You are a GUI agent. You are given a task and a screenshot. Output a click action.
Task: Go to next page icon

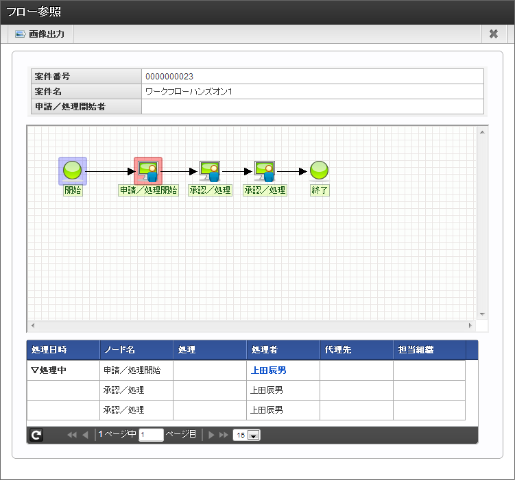click(211, 435)
